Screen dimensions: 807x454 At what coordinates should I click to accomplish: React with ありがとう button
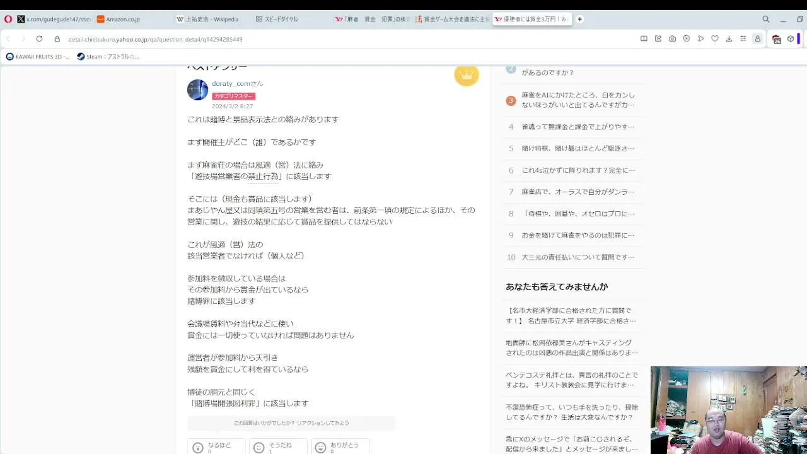tap(340, 447)
